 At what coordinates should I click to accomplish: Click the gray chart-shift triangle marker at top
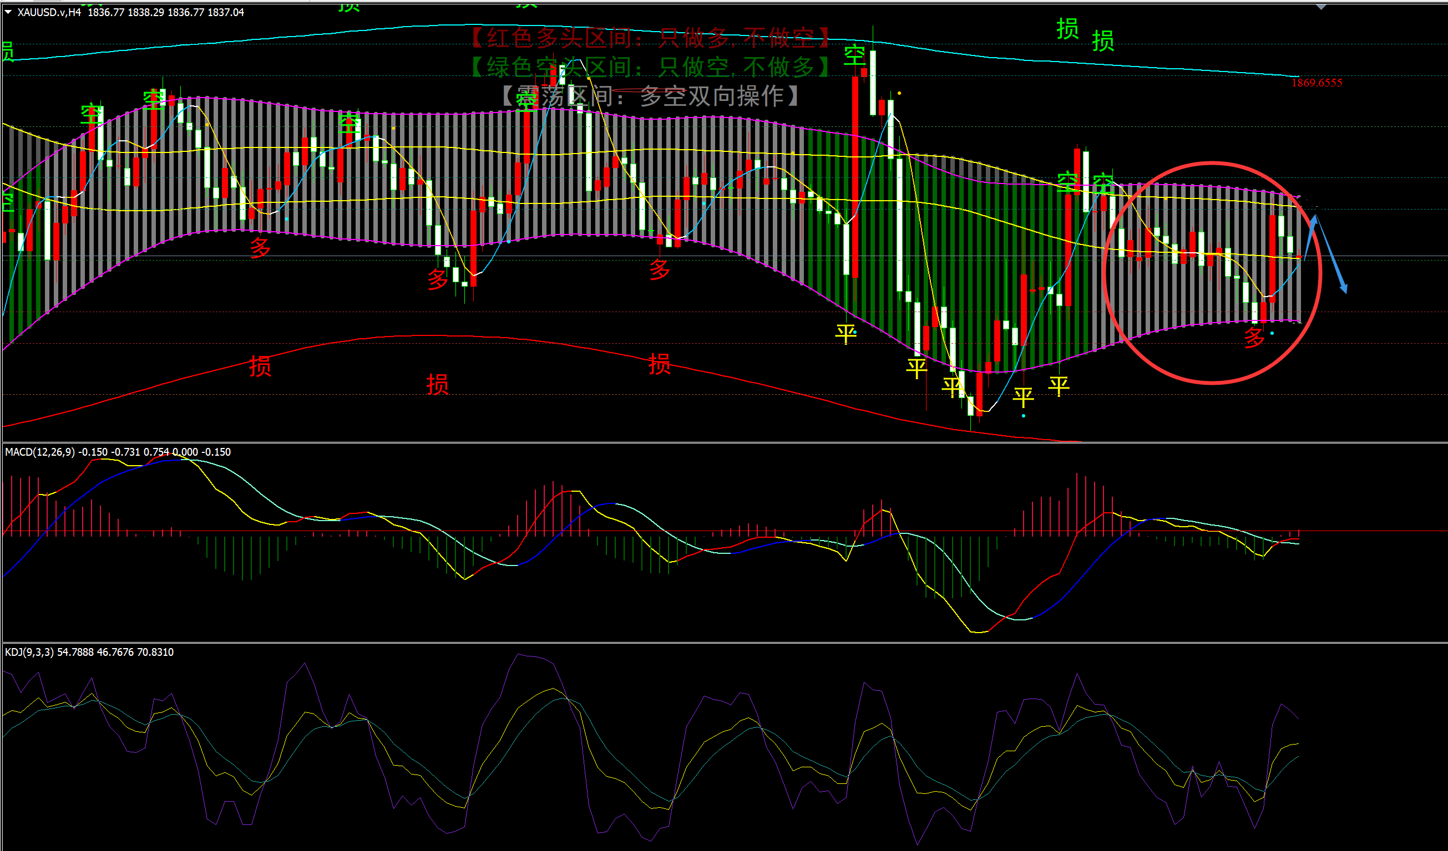click(x=1321, y=7)
